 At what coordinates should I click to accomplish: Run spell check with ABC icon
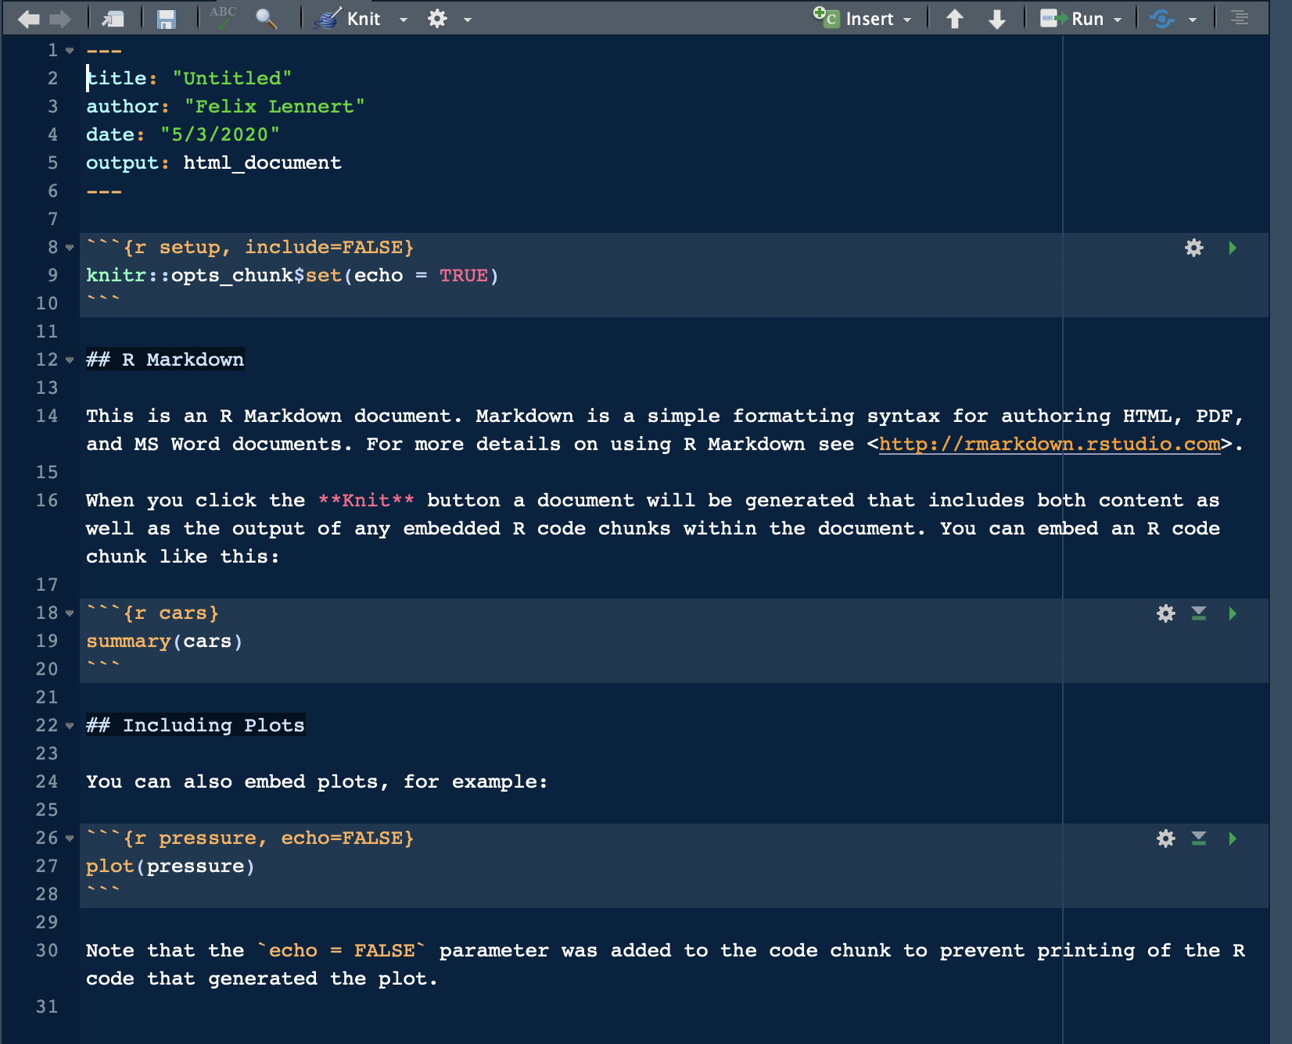(x=223, y=18)
